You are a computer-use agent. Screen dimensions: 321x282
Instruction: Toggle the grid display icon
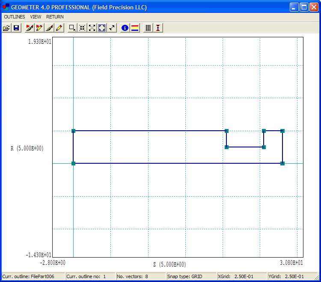[148, 28]
